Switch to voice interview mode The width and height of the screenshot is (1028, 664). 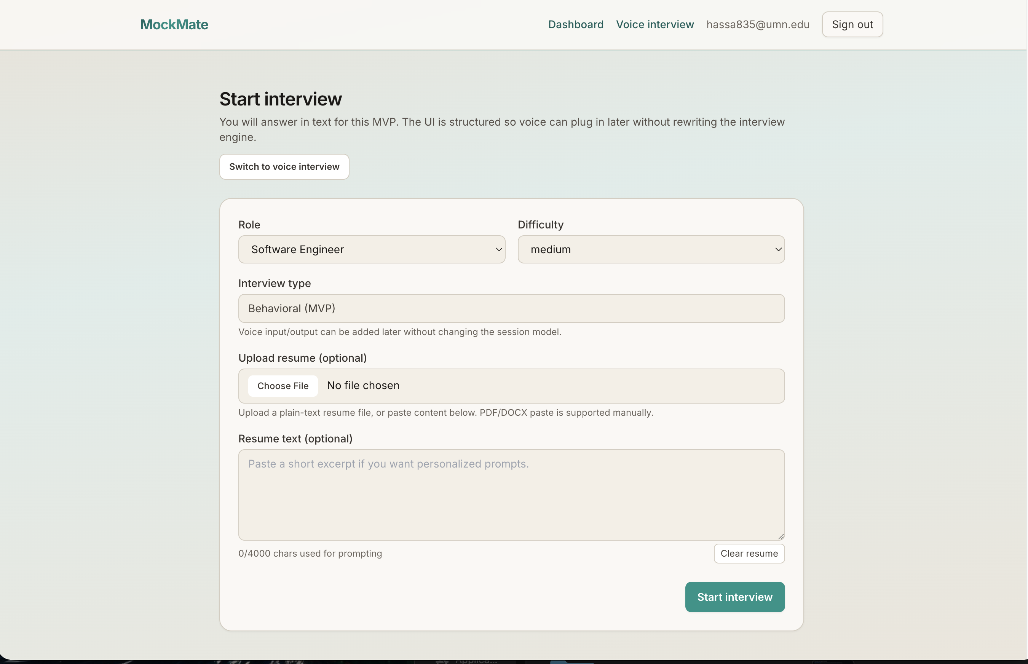pos(284,167)
